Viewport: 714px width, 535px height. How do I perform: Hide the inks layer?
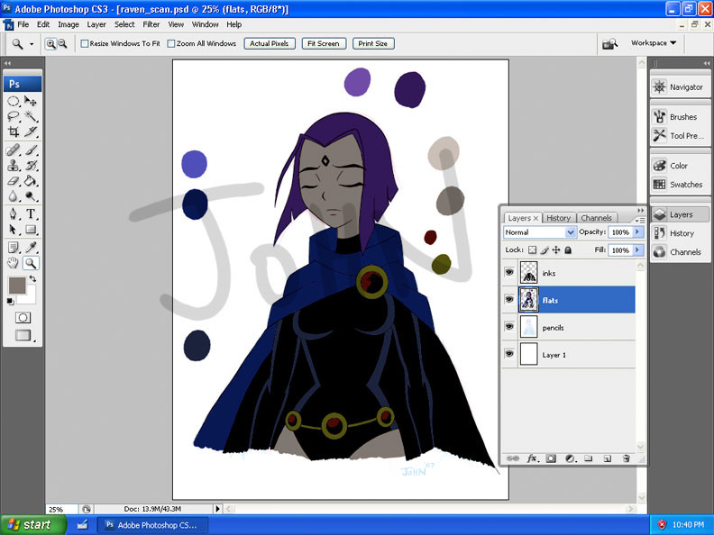[509, 273]
